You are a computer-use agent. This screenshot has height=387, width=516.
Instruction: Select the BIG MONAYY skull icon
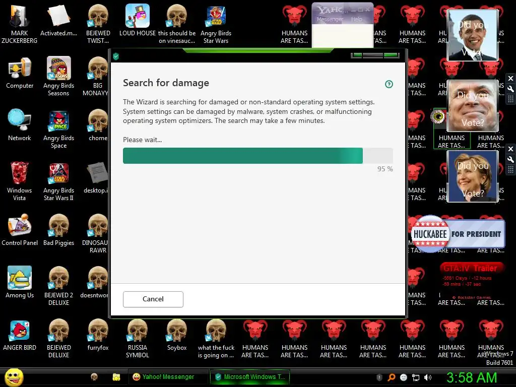point(96,77)
